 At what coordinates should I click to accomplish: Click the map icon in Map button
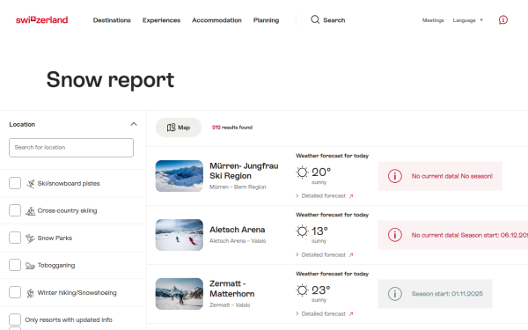tap(171, 128)
